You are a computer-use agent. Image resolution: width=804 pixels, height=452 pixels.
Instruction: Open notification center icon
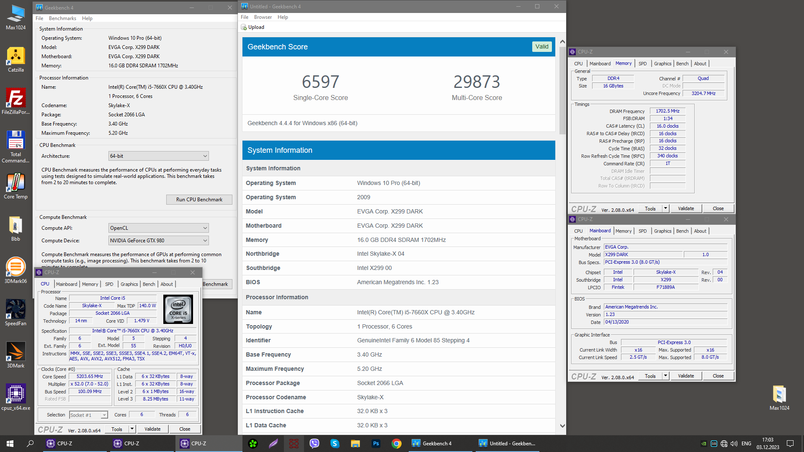click(x=790, y=444)
